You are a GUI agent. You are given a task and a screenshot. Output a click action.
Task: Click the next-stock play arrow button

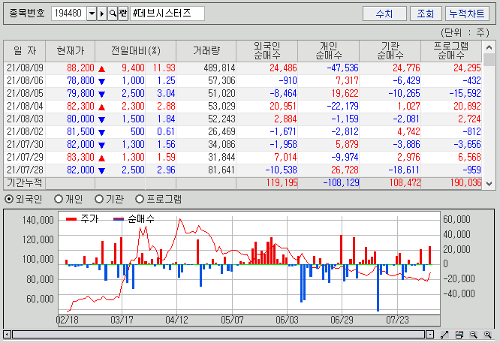101,14
